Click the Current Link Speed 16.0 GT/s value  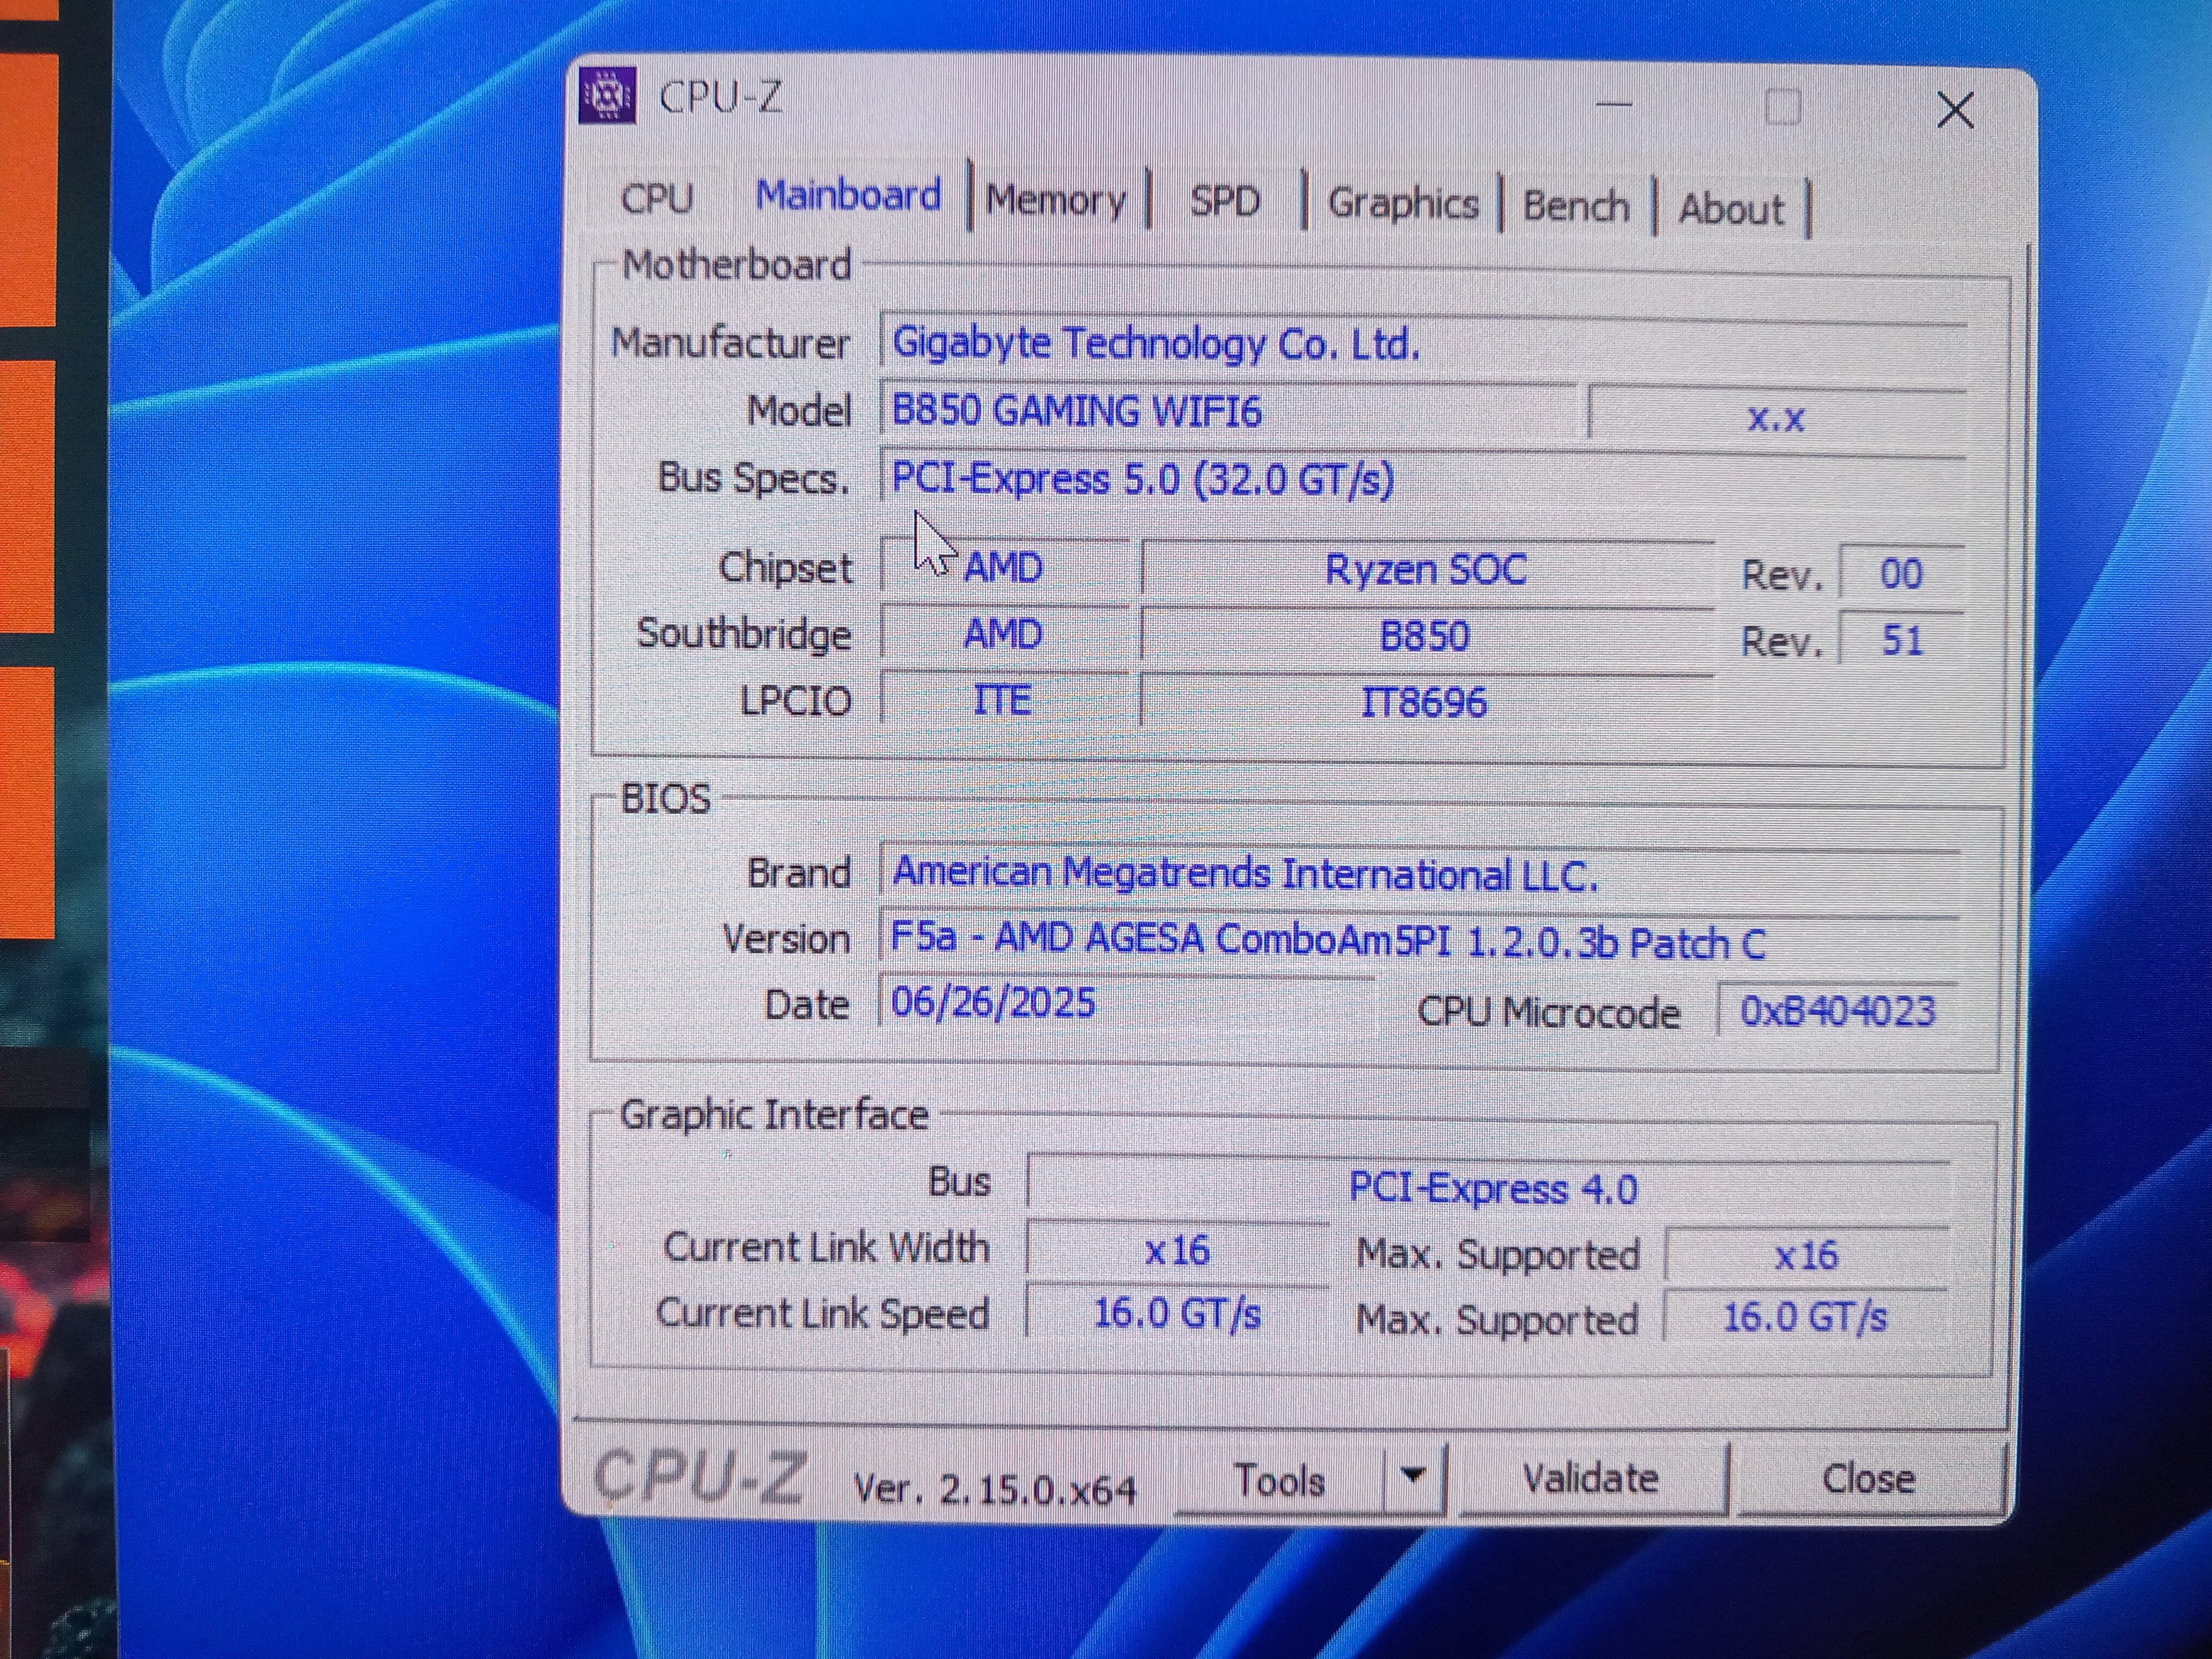coord(1177,1313)
